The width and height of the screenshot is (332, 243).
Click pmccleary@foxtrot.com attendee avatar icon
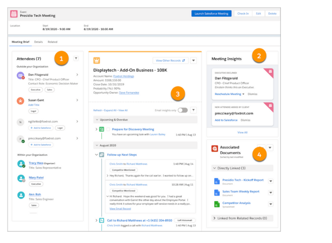(21, 139)
